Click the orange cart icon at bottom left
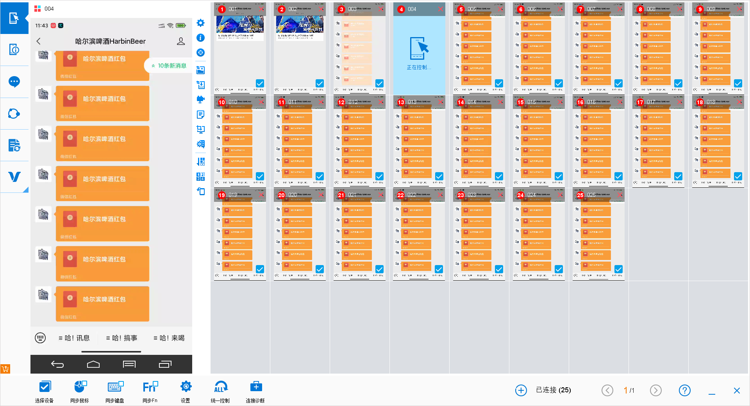This screenshot has width=750, height=406. (5, 369)
